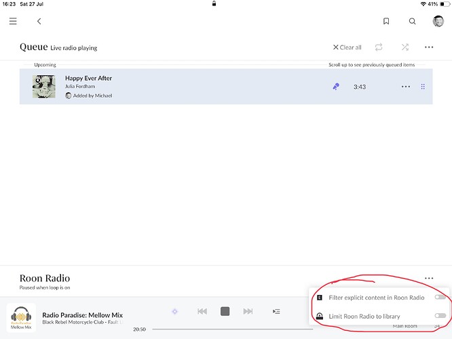Click the 3:43 track duration
Screen dimensions: 452x339
click(360, 87)
